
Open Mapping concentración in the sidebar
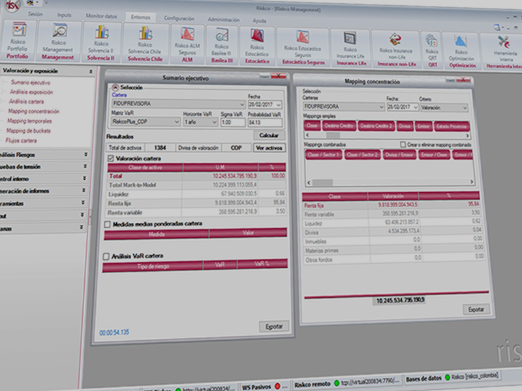(34, 111)
